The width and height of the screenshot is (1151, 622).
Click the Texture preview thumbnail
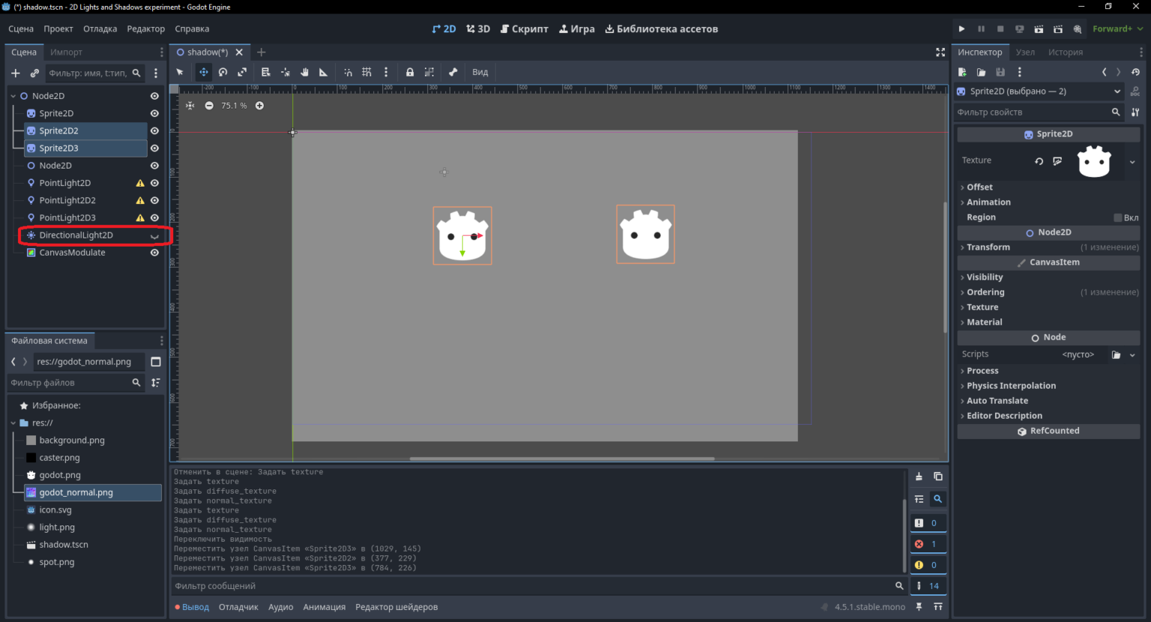click(1094, 161)
